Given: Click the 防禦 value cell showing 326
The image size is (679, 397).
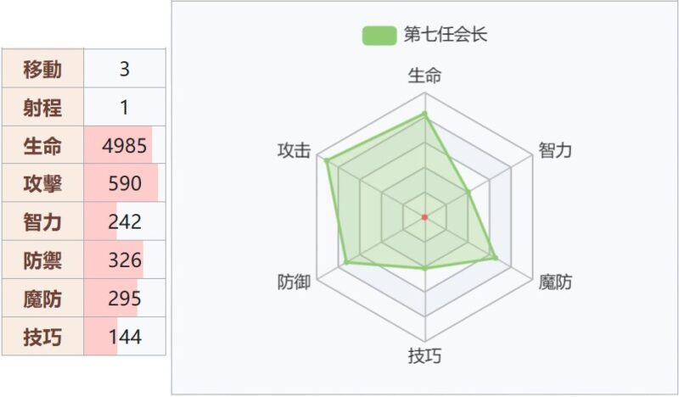Looking at the screenshot, I should coord(125,260).
